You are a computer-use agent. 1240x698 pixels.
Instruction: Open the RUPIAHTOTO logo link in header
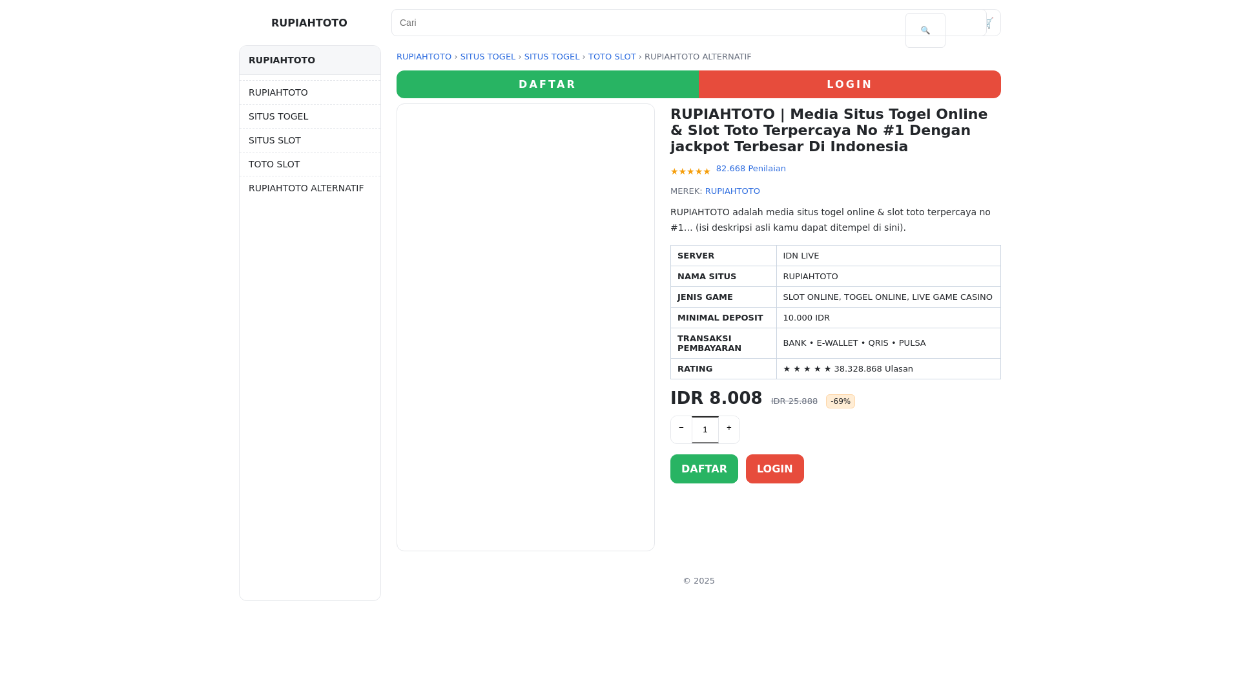tap(309, 23)
